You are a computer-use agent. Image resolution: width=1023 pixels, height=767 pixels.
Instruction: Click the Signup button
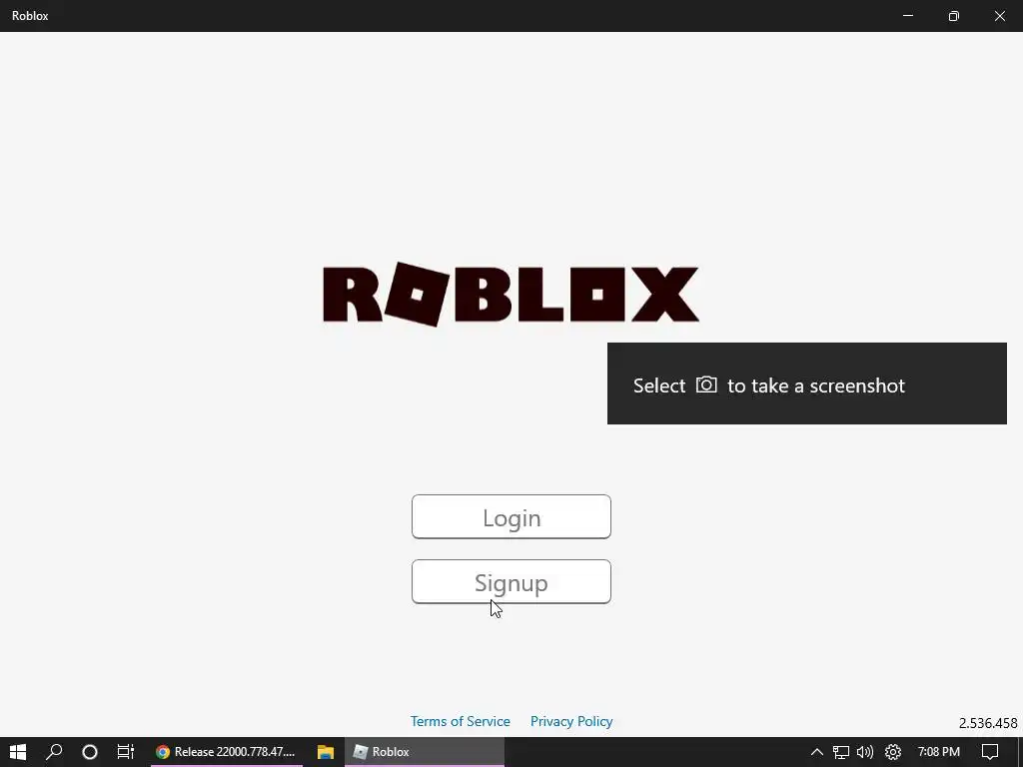click(x=511, y=582)
